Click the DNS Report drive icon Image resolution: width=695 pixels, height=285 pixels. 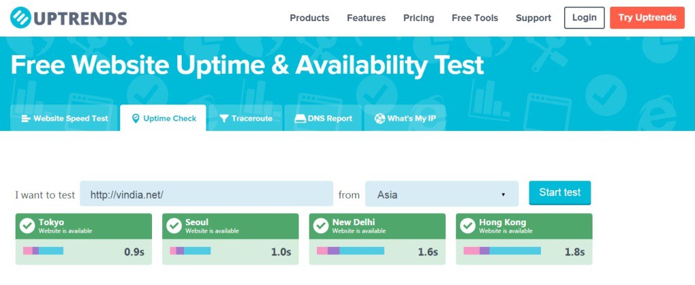coord(301,118)
